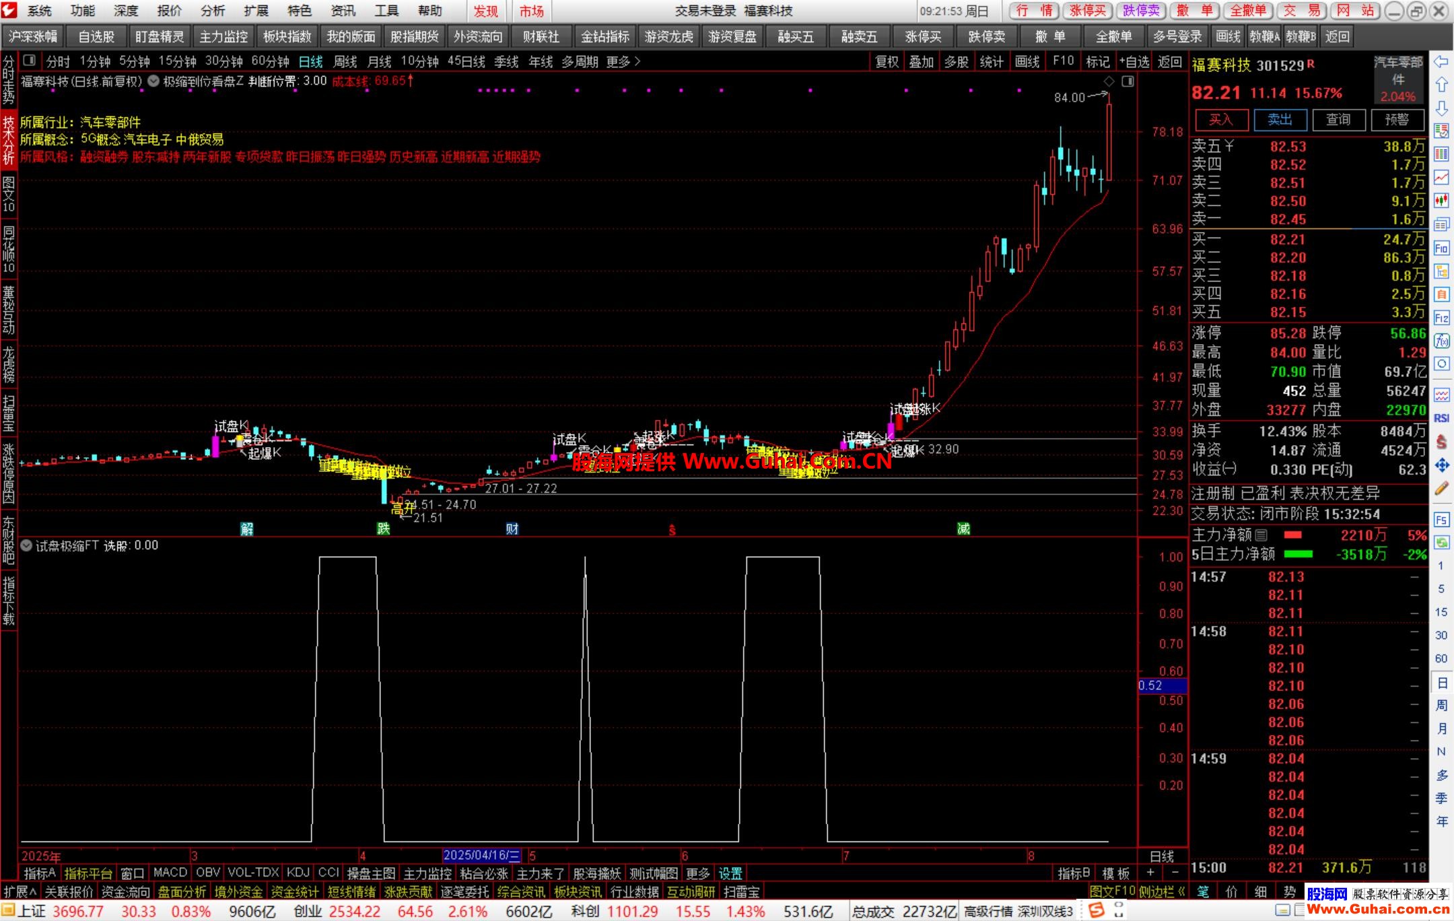Expand the 扩展 panel at bottom left
Image resolution: width=1454 pixels, height=921 pixels.
coord(20,892)
